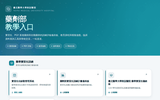
Task: Click graduation cap icon on 藥學實習生儀錶板 card
Action: click(111, 75)
